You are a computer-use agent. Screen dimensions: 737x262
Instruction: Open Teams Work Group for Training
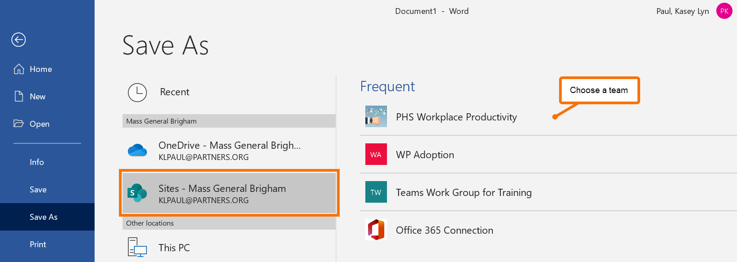point(548,192)
